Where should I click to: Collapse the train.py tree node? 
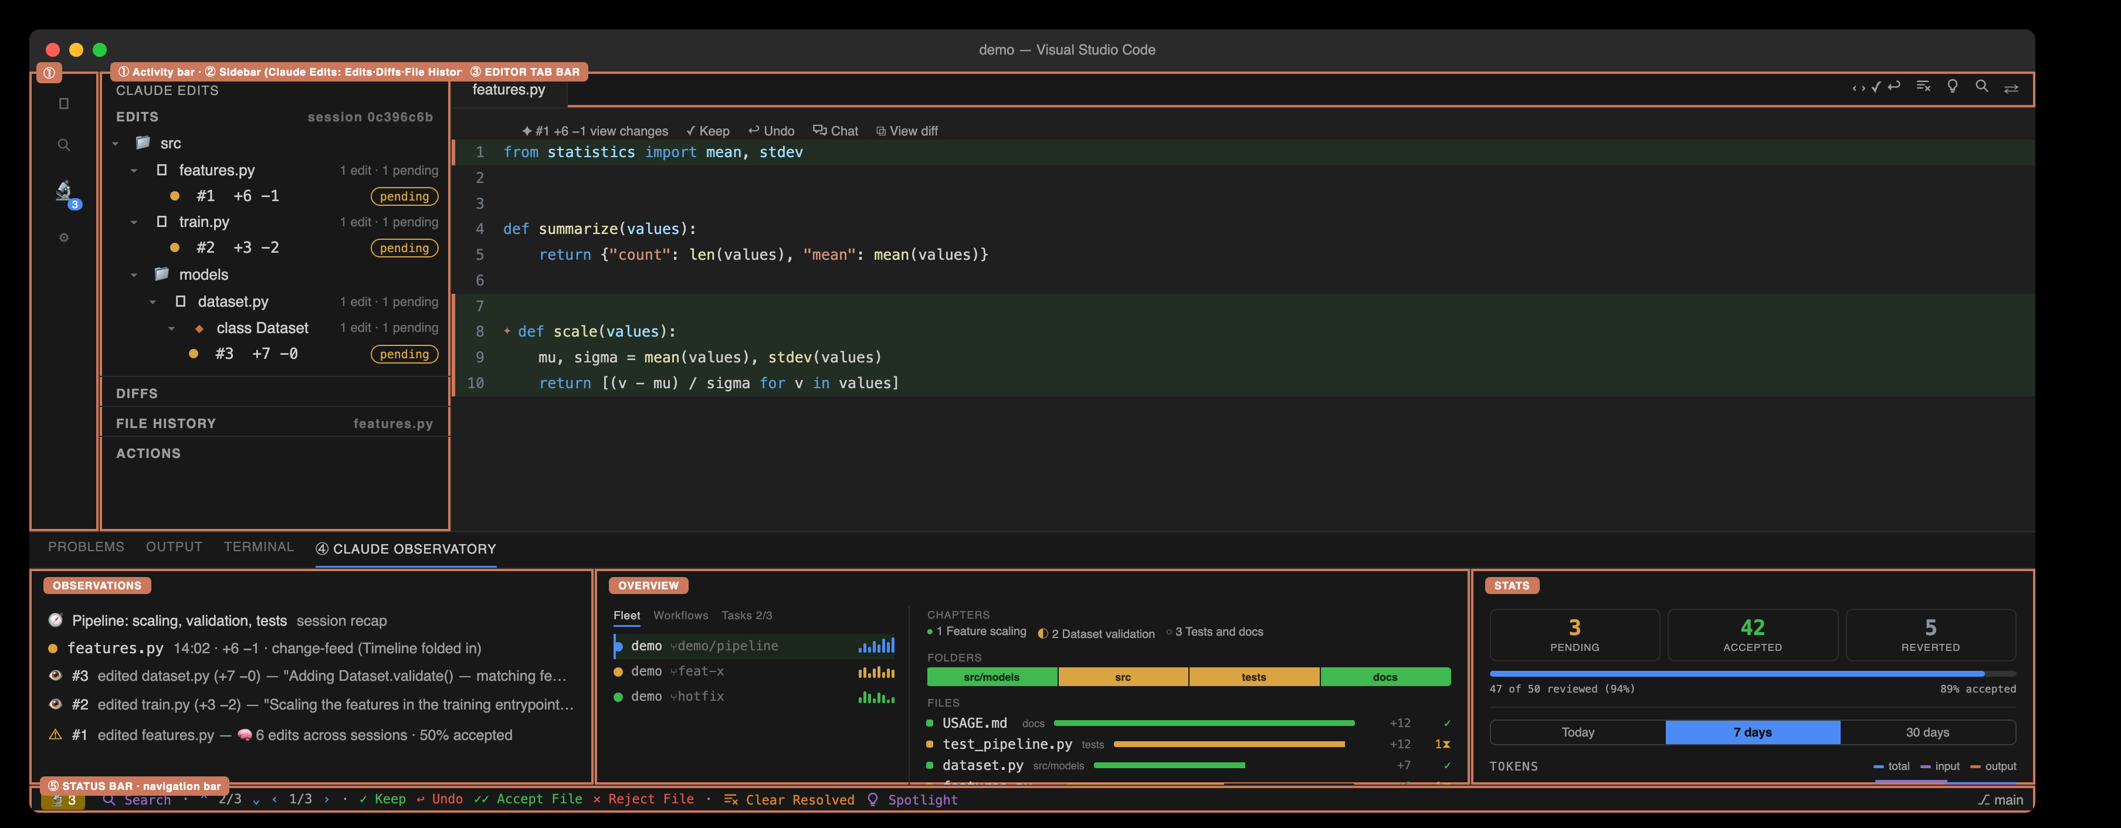tap(134, 222)
